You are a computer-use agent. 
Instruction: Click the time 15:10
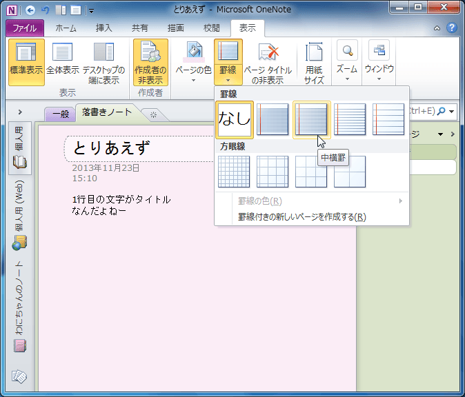click(x=85, y=179)
